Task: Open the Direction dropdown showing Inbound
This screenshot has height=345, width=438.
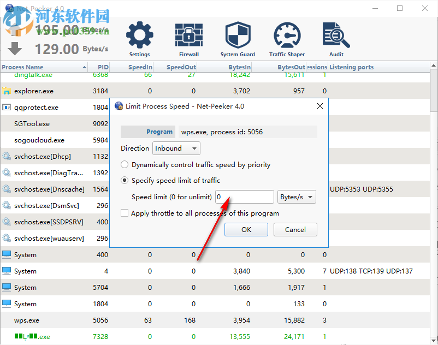Action: click(176, 148)
